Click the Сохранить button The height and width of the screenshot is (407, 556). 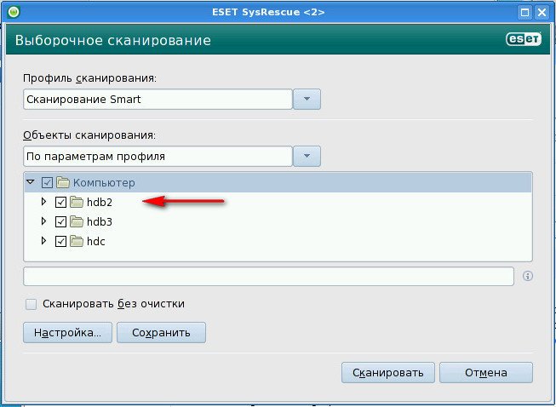click(161, 333)
